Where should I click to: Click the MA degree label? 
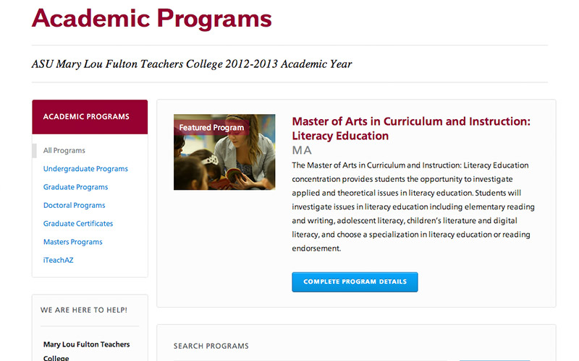click(301, 150)
